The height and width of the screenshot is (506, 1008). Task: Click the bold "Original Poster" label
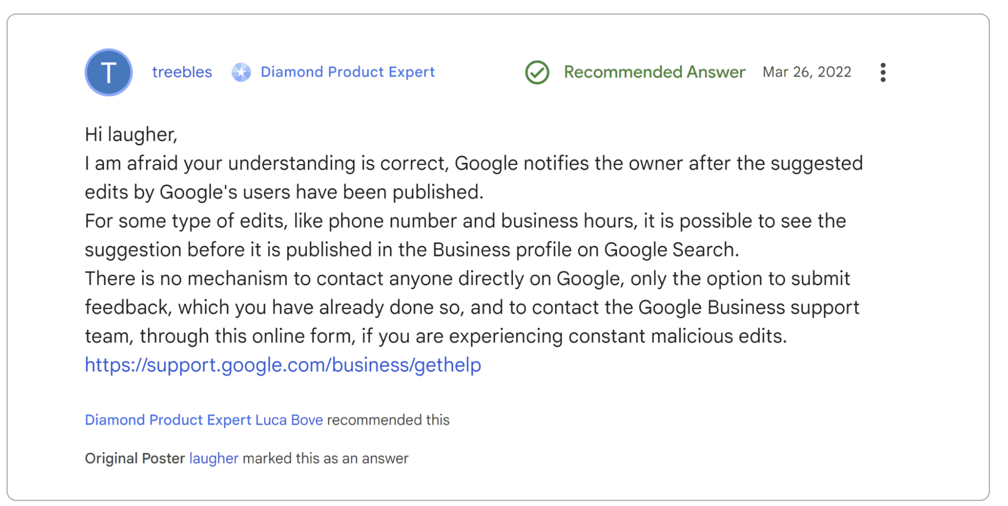[135, 459]
